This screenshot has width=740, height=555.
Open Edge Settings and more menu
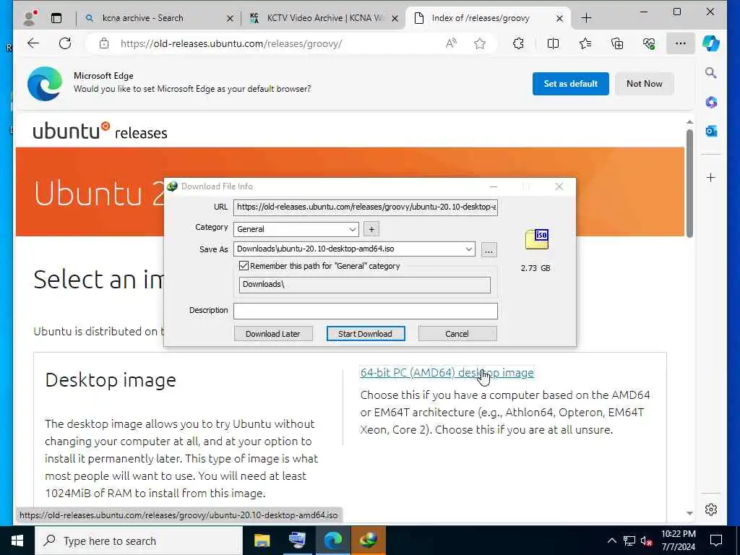click(x=681, y=43)
